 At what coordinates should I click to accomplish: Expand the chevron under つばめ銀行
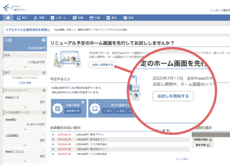tap(25, 145)
